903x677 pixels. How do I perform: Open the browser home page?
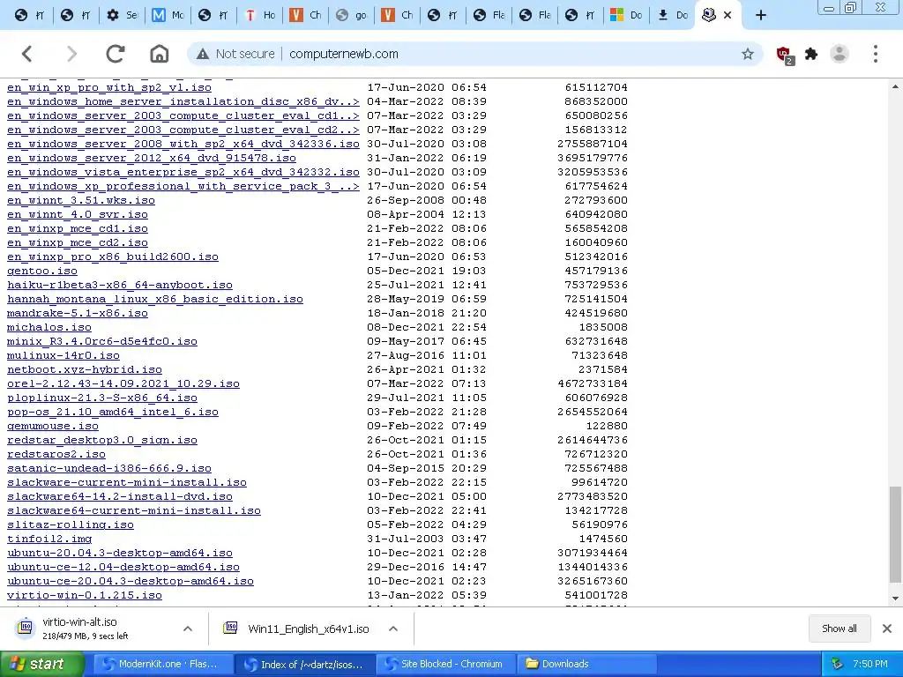coord(159,54)
